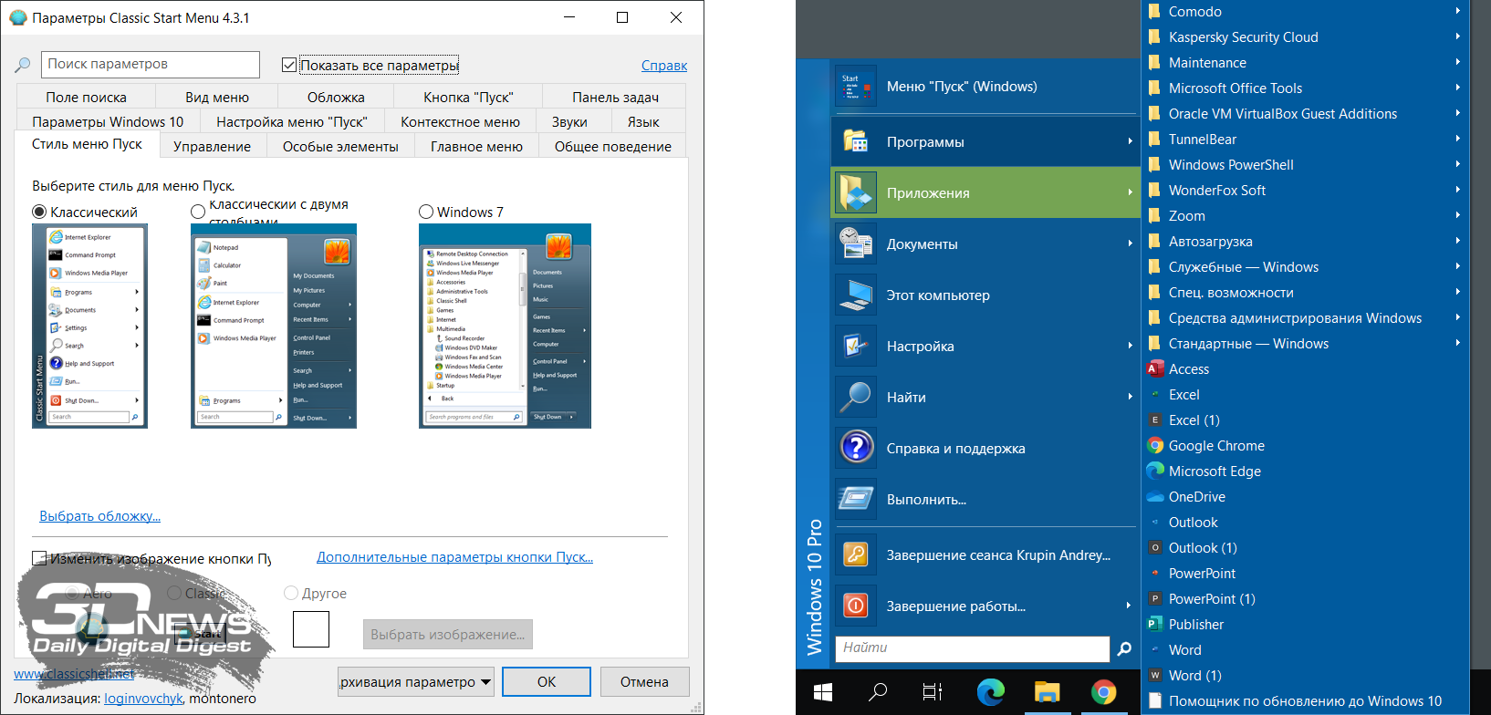Viewport: 1491px width, 715px height.
Task: Click the Programs icon in start menu
Action: [856, 141]
